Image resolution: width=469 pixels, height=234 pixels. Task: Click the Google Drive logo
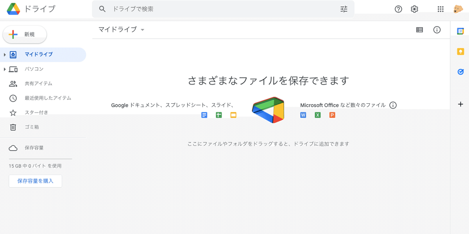14,9
